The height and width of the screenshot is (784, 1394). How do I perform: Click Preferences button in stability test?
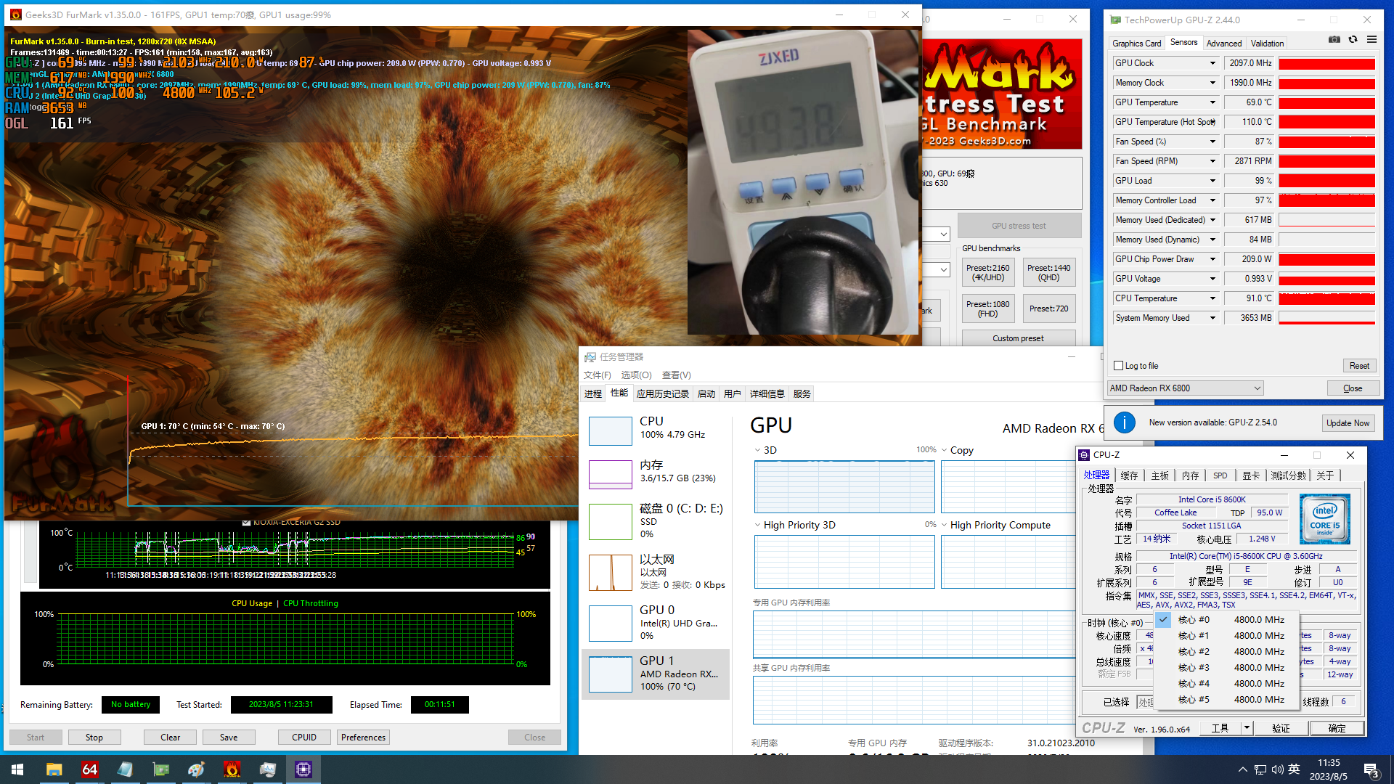pos(363,738)
